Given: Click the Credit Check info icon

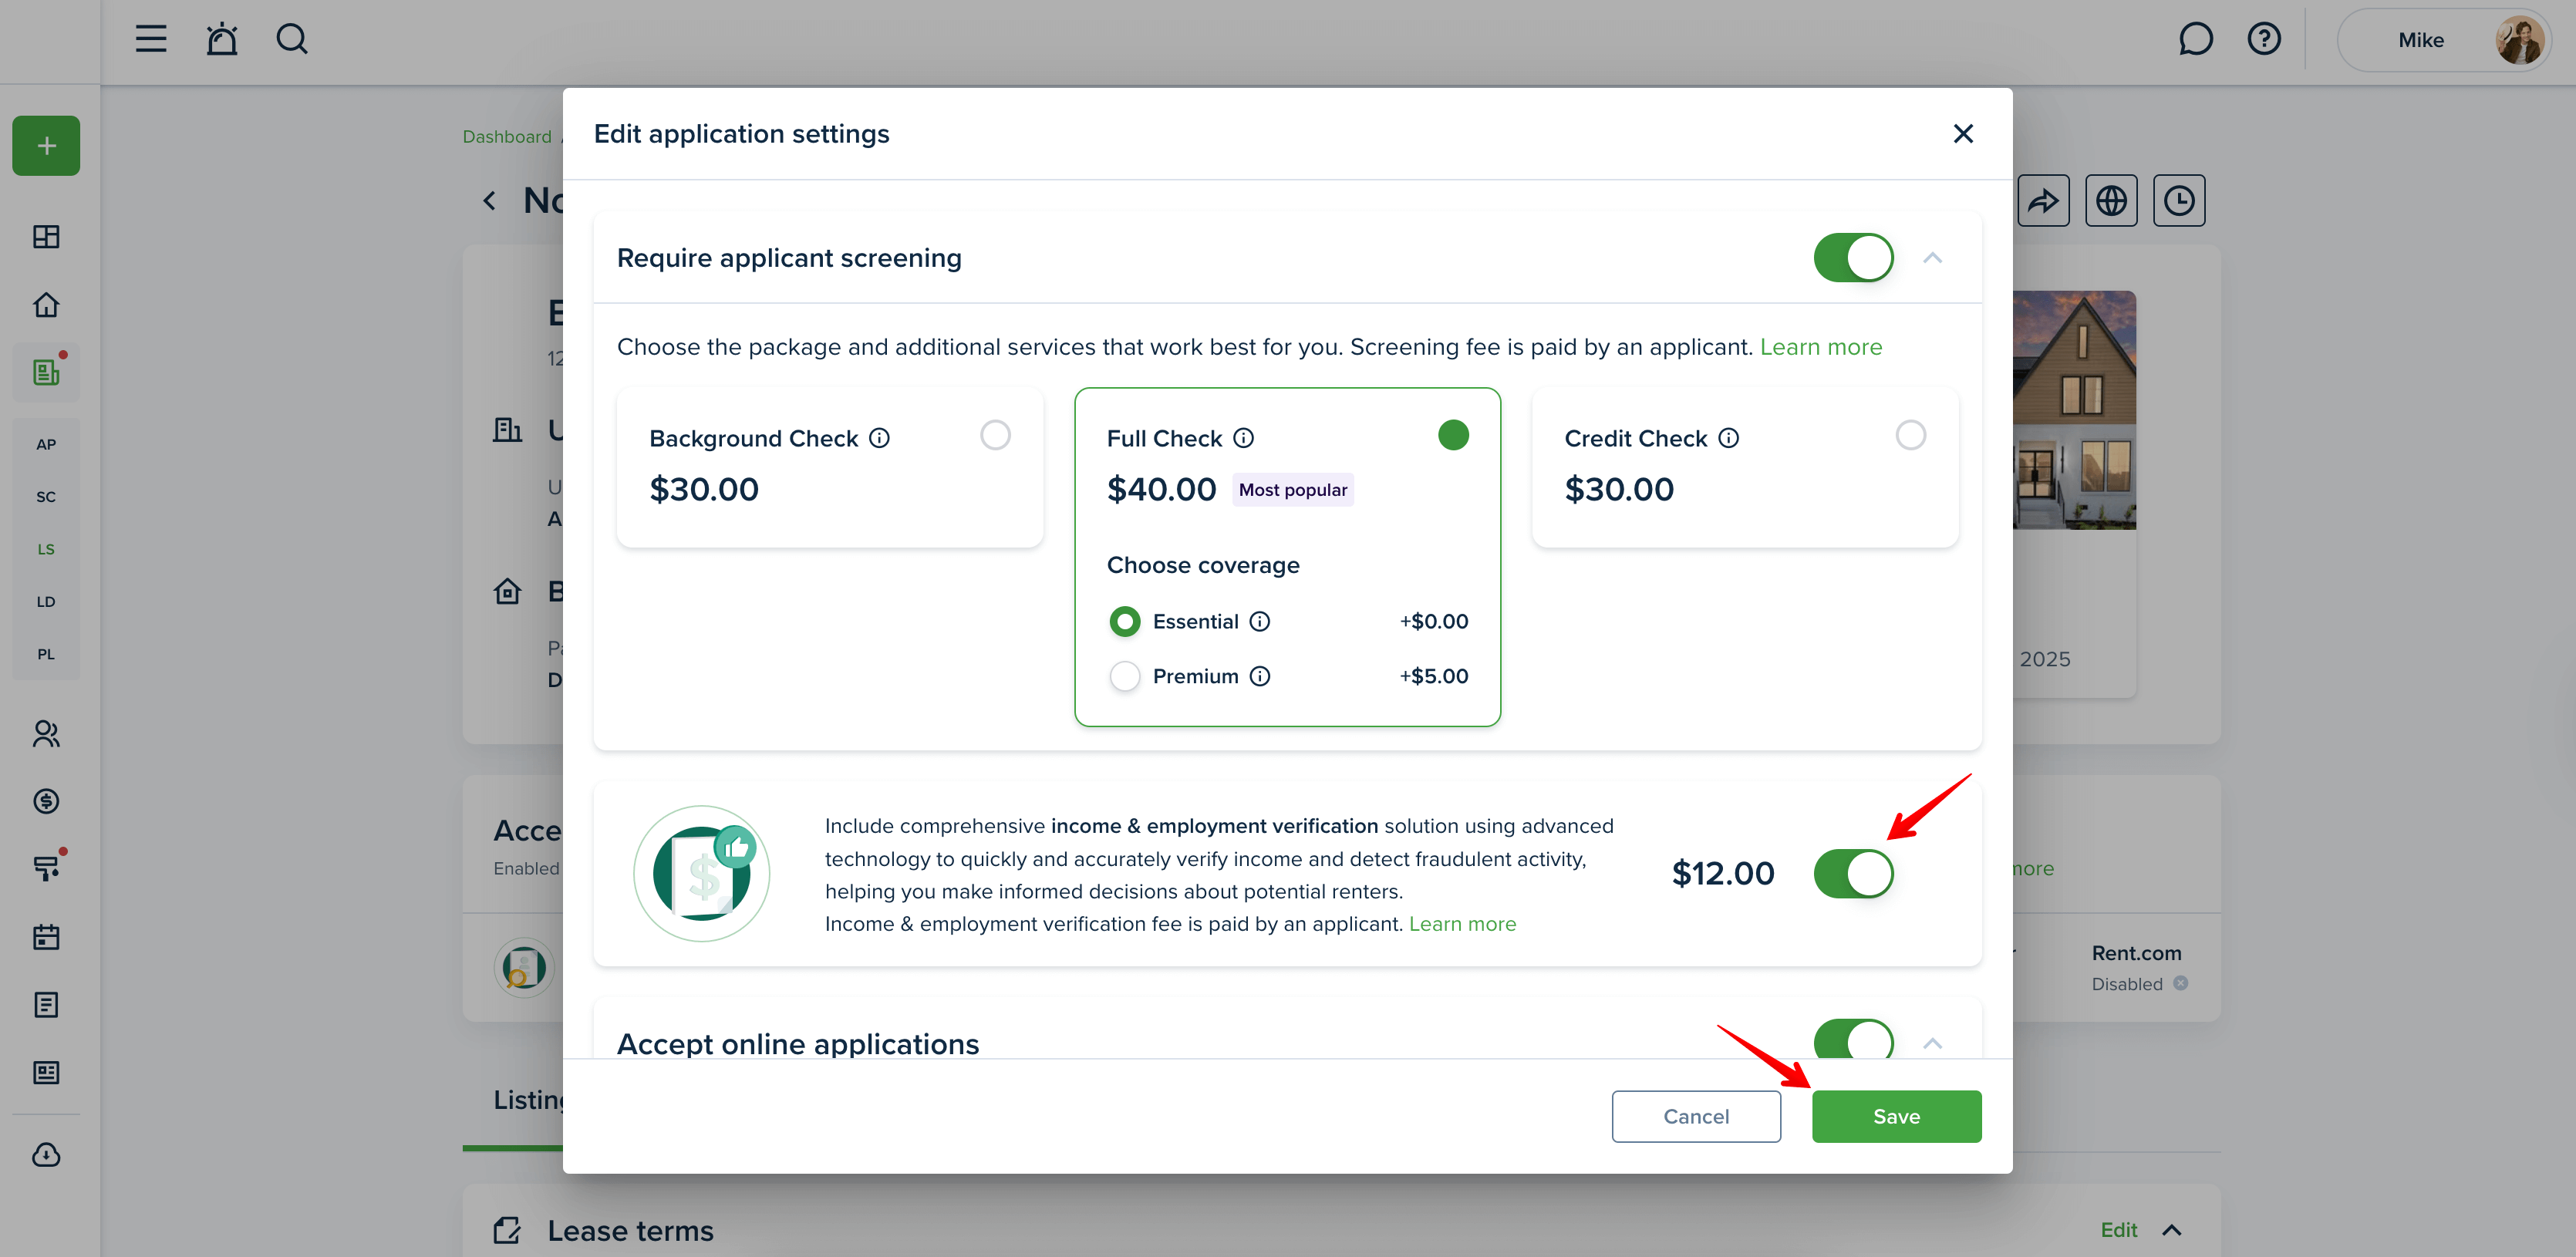Looking at the screenshot, I should coord(1728,438).
